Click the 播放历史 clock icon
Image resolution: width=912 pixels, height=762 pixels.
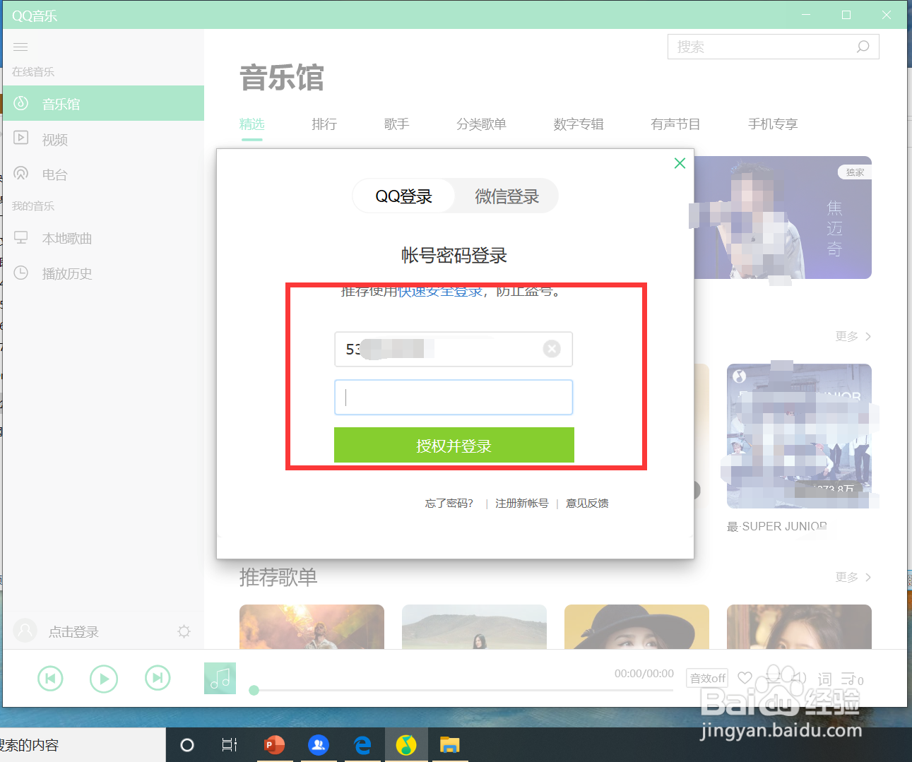point(21,273)
